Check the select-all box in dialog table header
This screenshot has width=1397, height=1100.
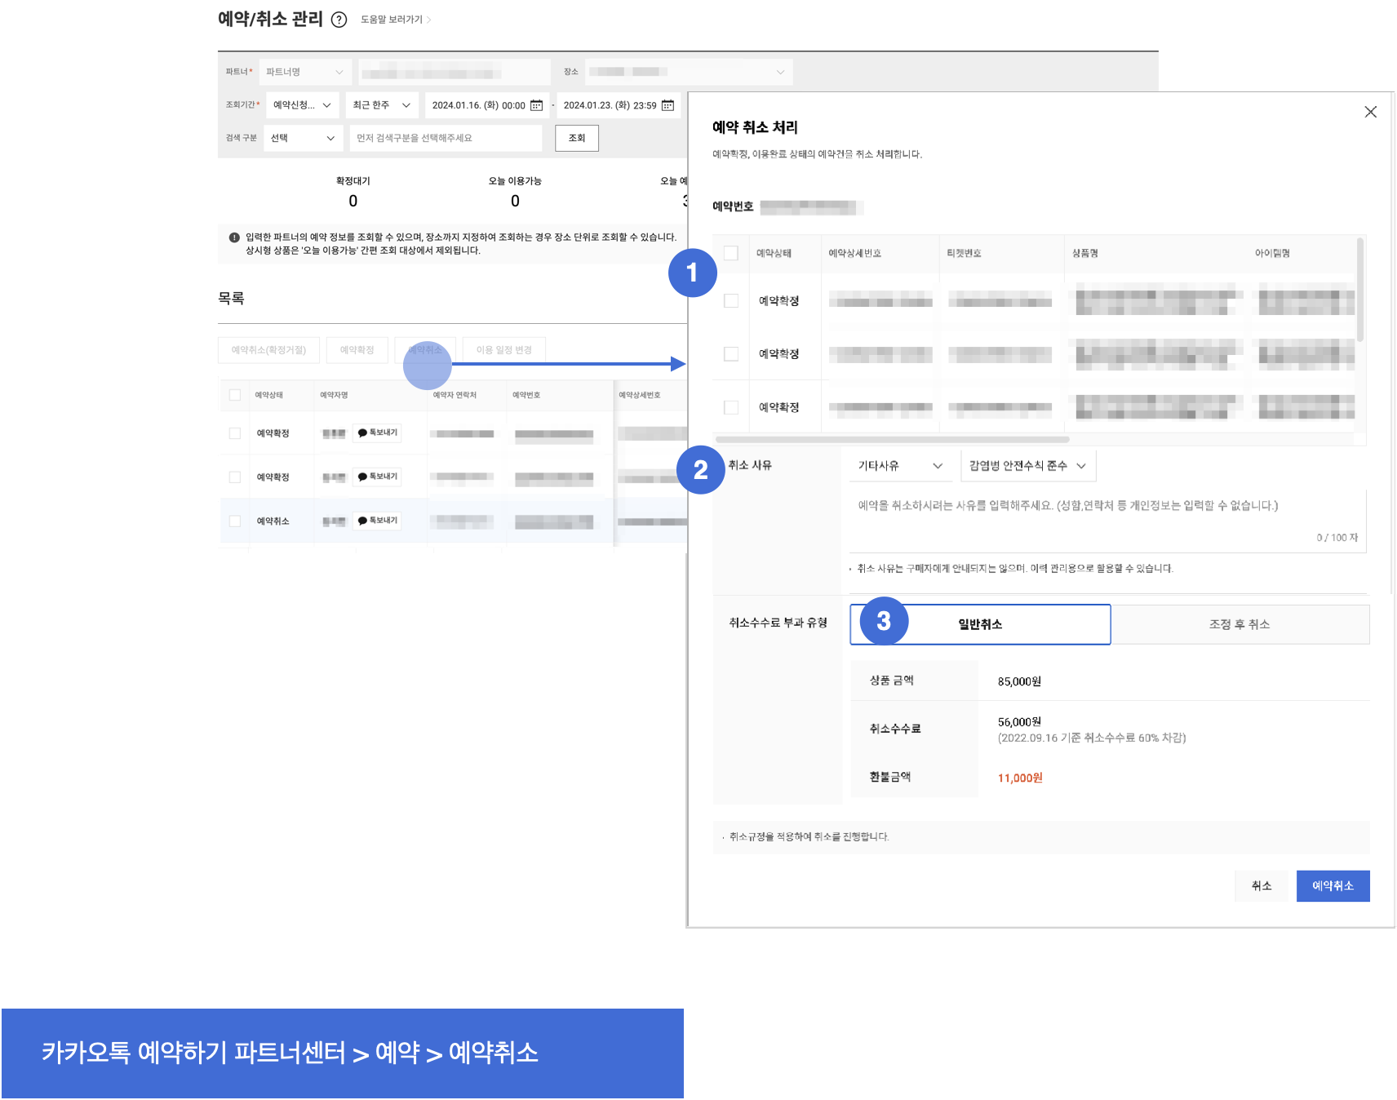[731, 253]
